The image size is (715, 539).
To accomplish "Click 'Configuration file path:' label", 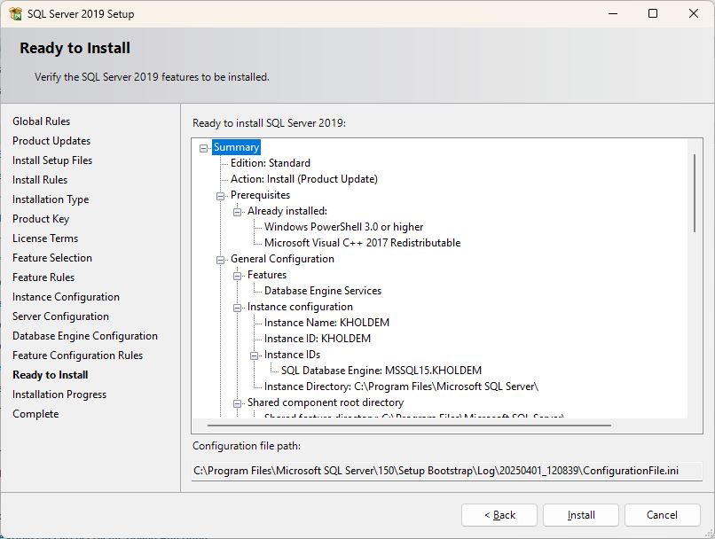I will 247,446.
